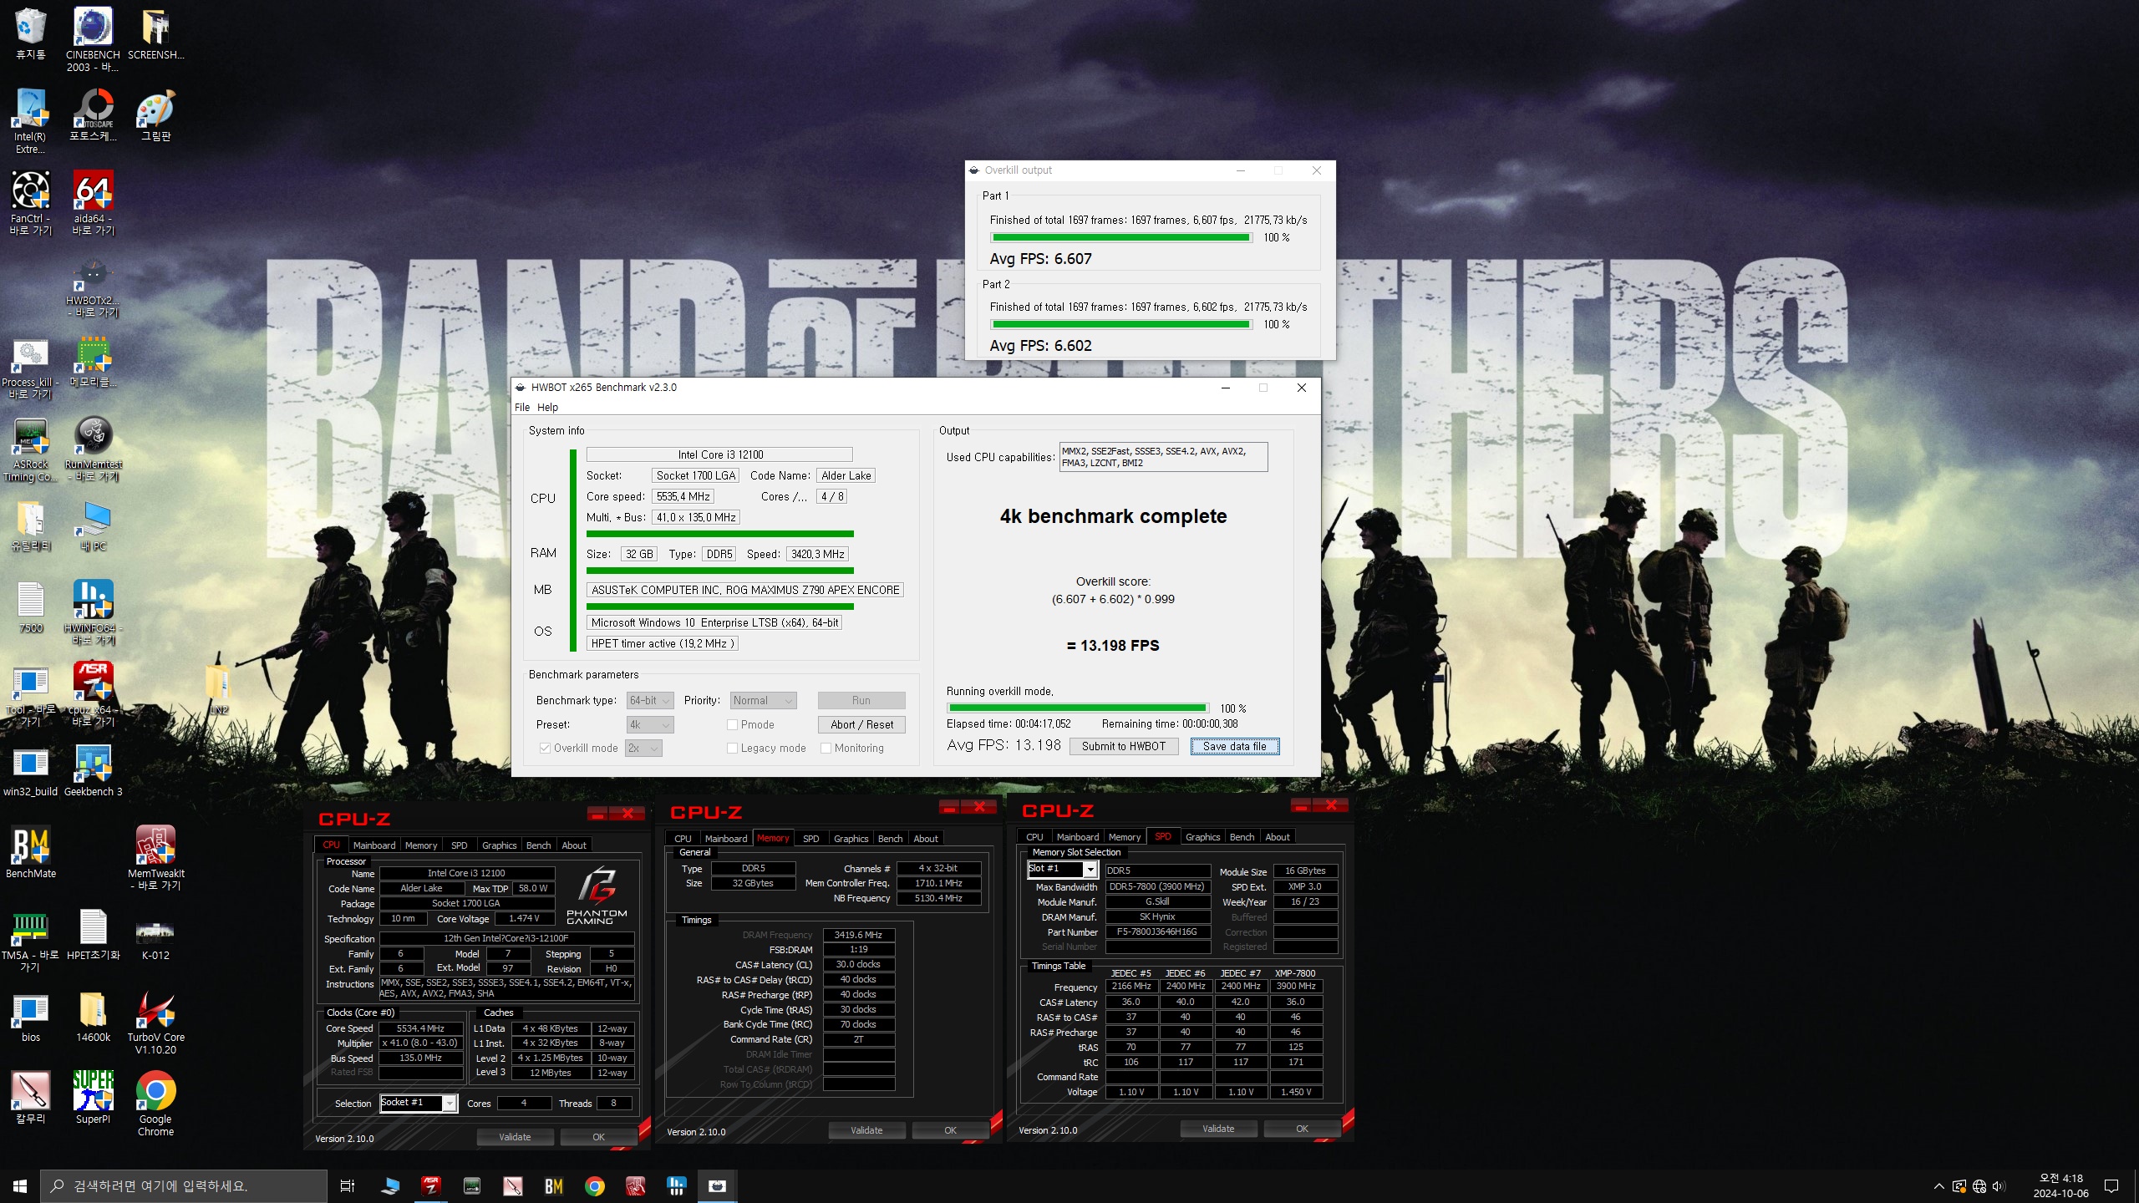Screen dimensions: 2139x1203
Task: Open the Overkill mode 2x dropdown
Action: [x=643, y=748]
